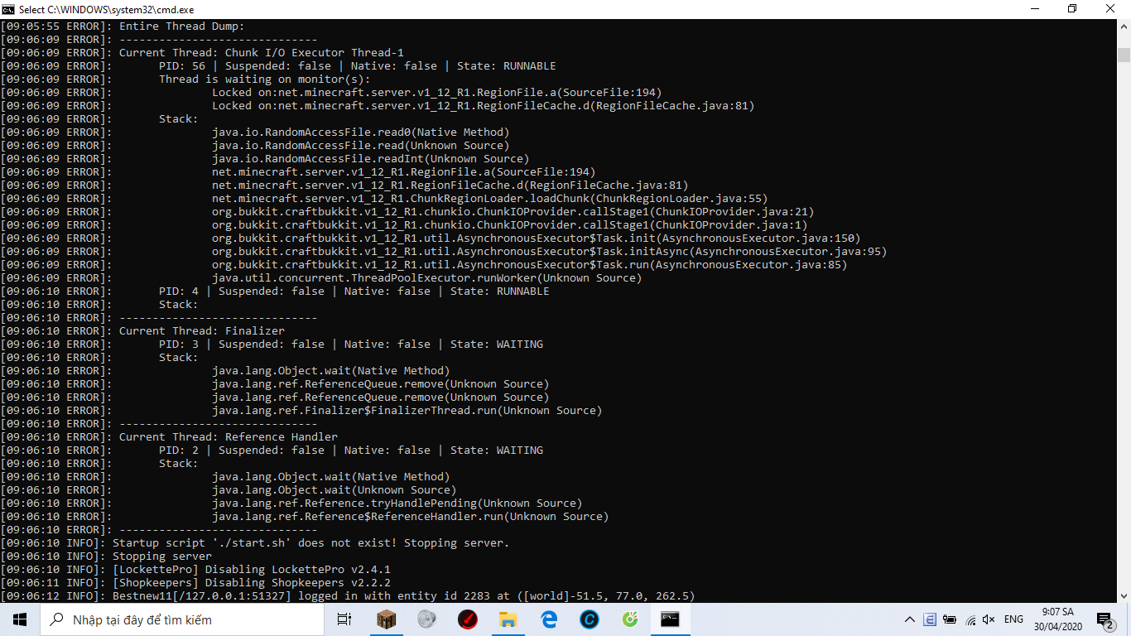1131x636 pixels.
Task: Open the green circular app in the taskbar
Action: [x=629, y=619]
